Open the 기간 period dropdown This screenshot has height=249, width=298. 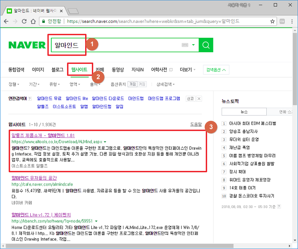(x=34, y=84)
